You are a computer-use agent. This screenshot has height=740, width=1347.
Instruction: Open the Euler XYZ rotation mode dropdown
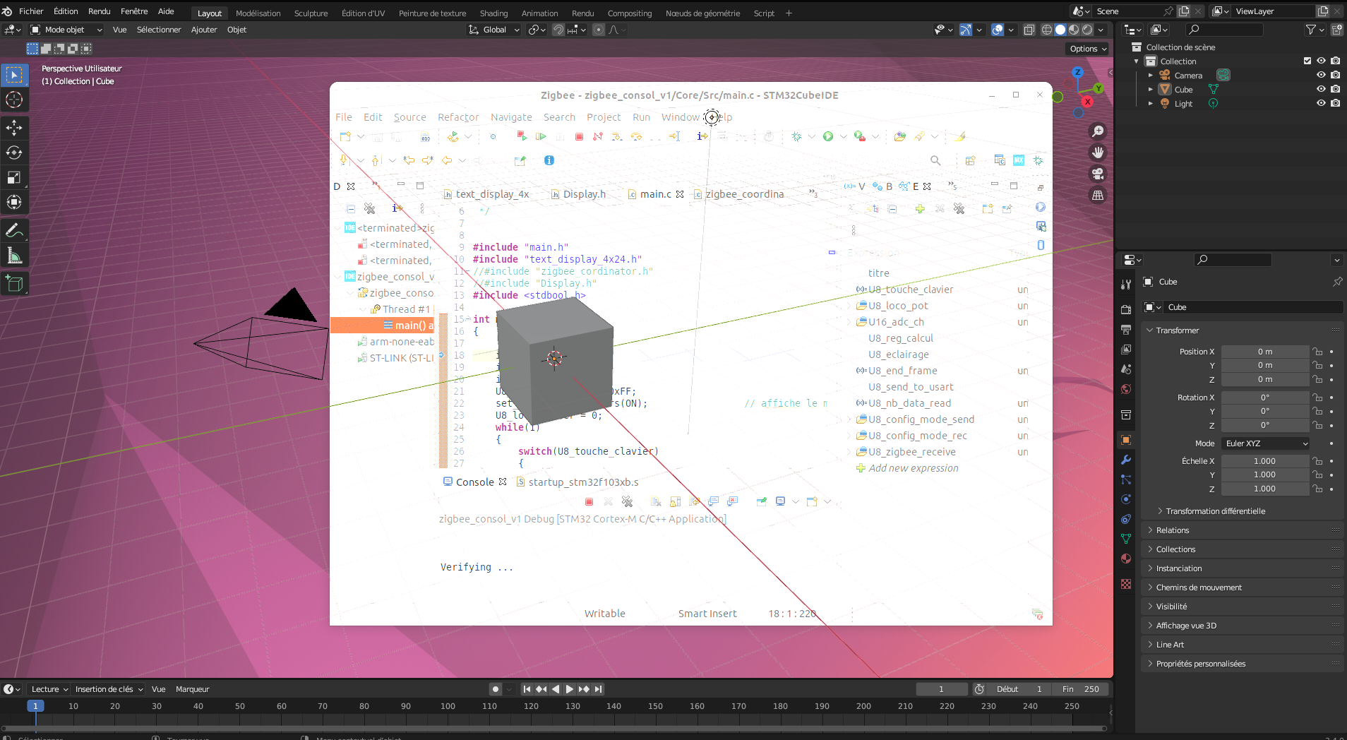click(x=1265, y=443)
